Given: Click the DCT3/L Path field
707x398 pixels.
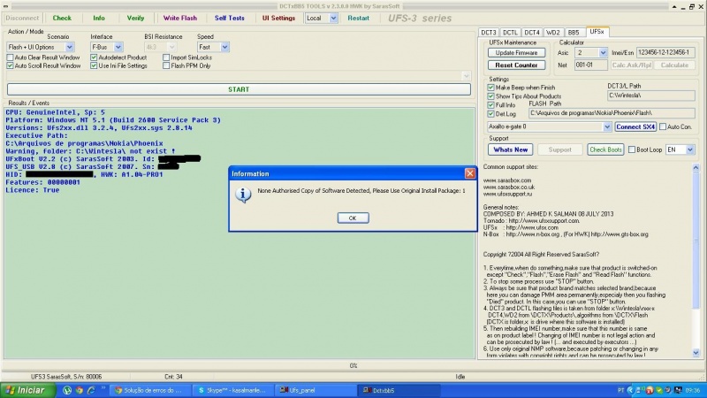Looking at the screenshot, I should tap(651, 96).
